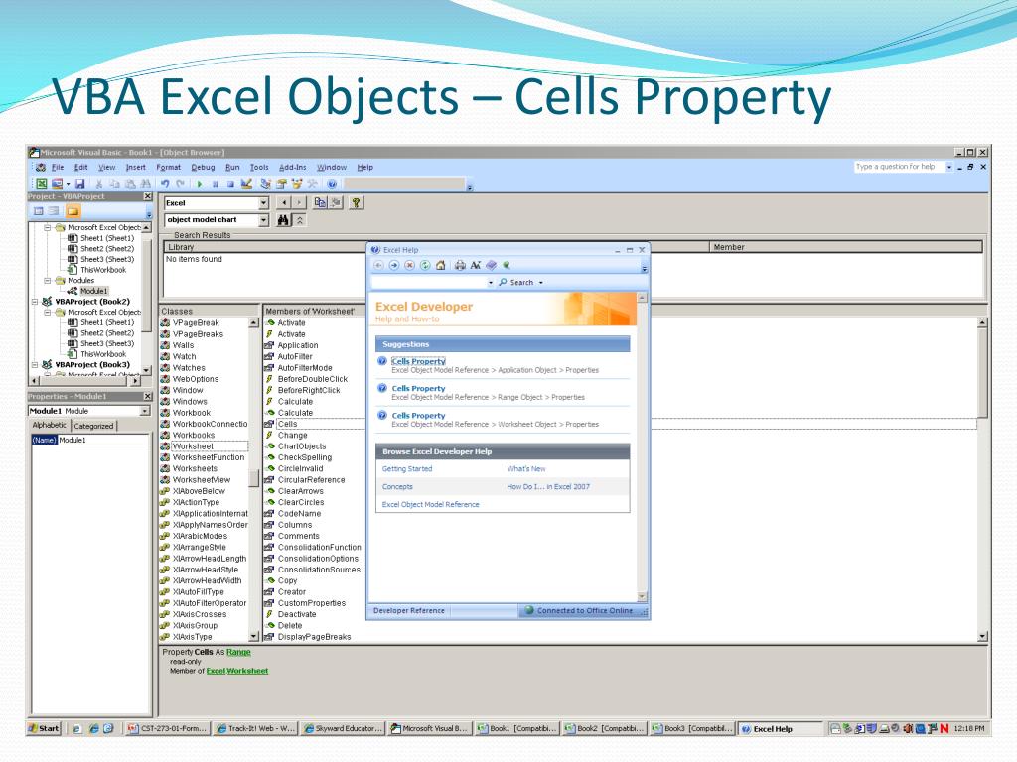Screen dimensions: 1017x762
Task: Open Cells Property link for Range Object
Action: [x=418, y=388]
